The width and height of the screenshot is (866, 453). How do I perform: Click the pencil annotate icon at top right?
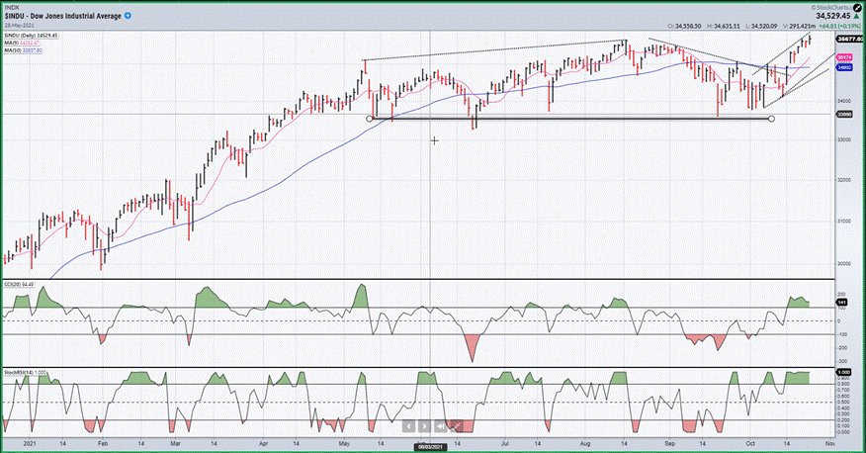pyautogui.click(x=857, y=8)
